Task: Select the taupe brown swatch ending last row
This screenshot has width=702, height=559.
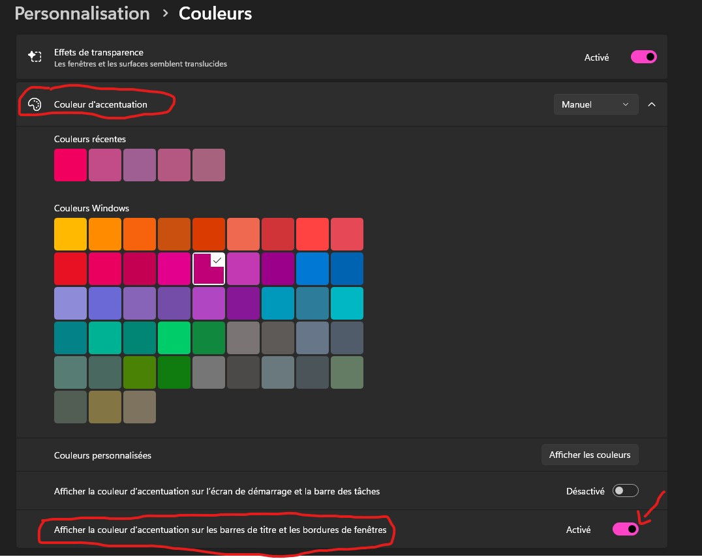Action: click(x=140, y=407)
